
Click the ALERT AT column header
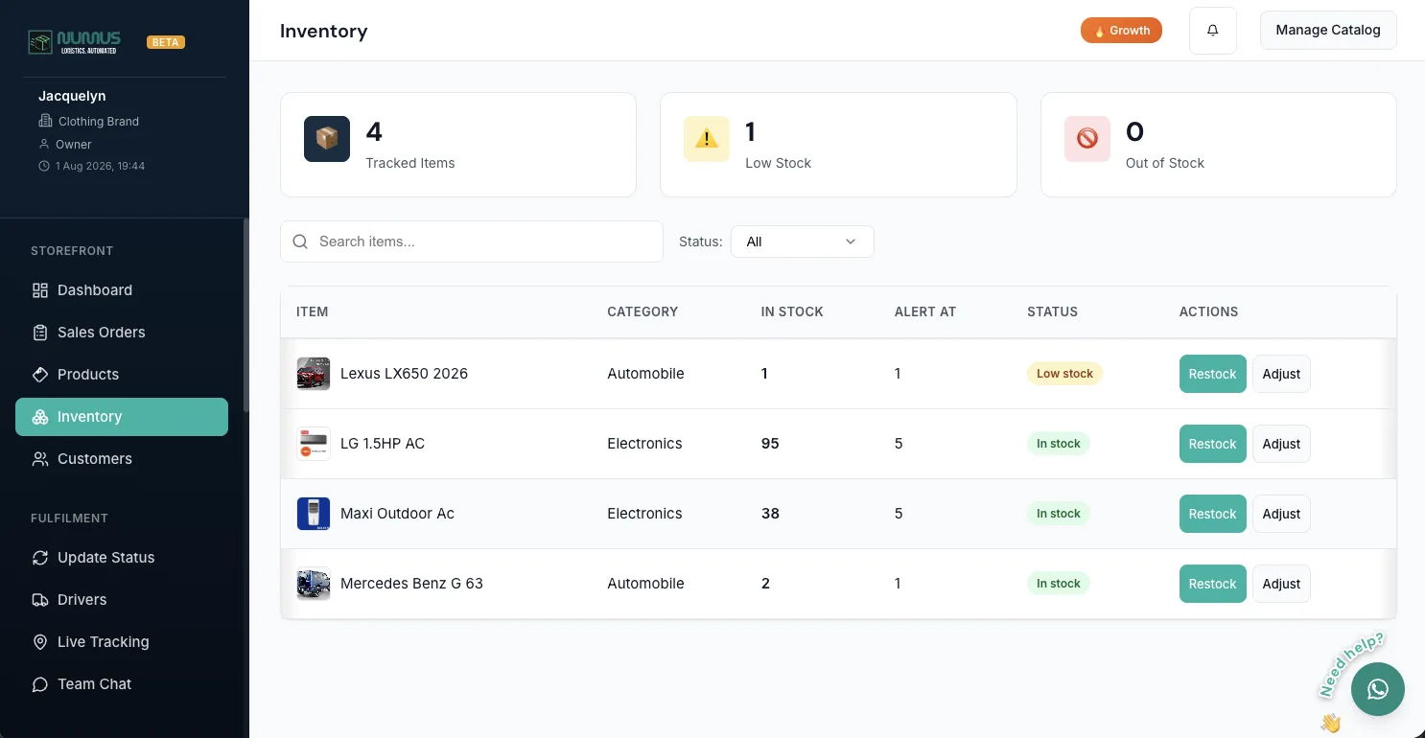click(924, 311)
